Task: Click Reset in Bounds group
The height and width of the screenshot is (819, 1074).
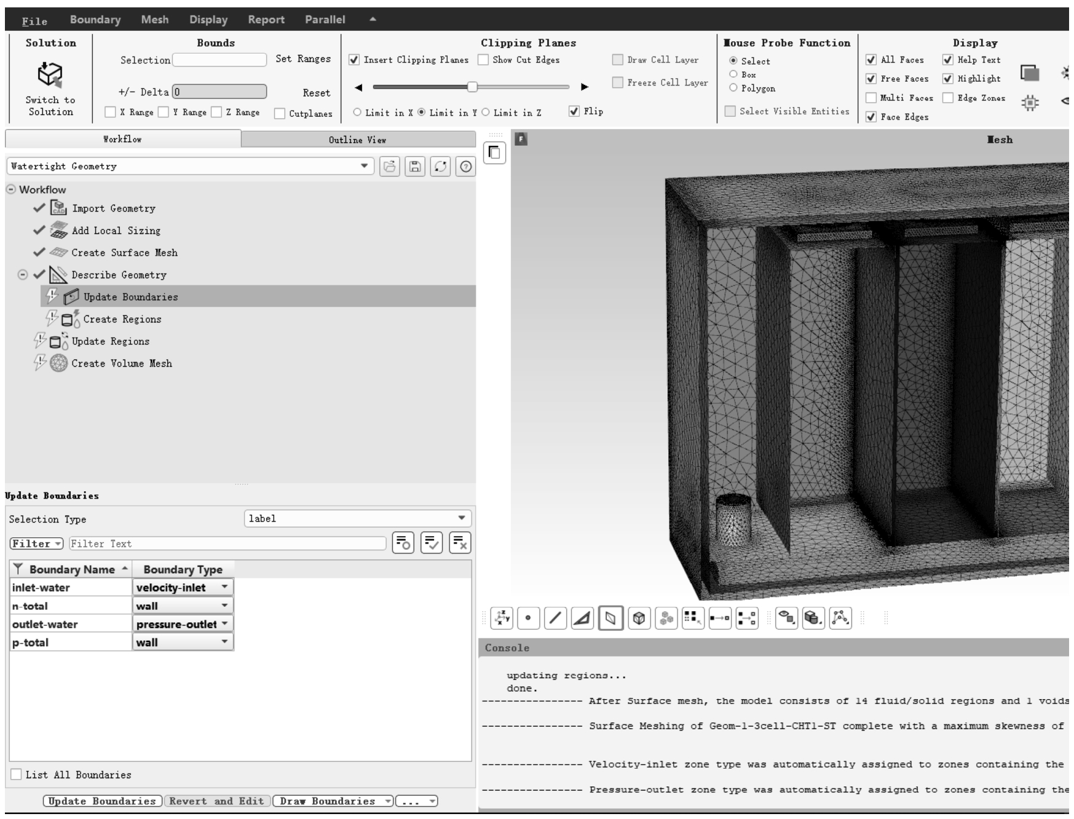Action: tap(317, 93)
